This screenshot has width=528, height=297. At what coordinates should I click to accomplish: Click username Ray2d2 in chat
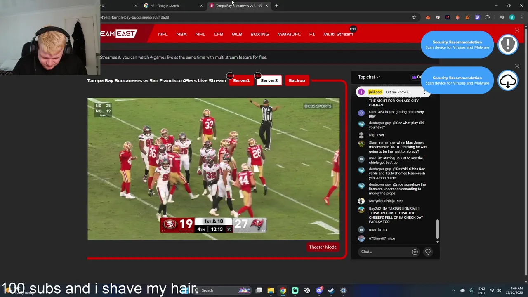[375, 209]
